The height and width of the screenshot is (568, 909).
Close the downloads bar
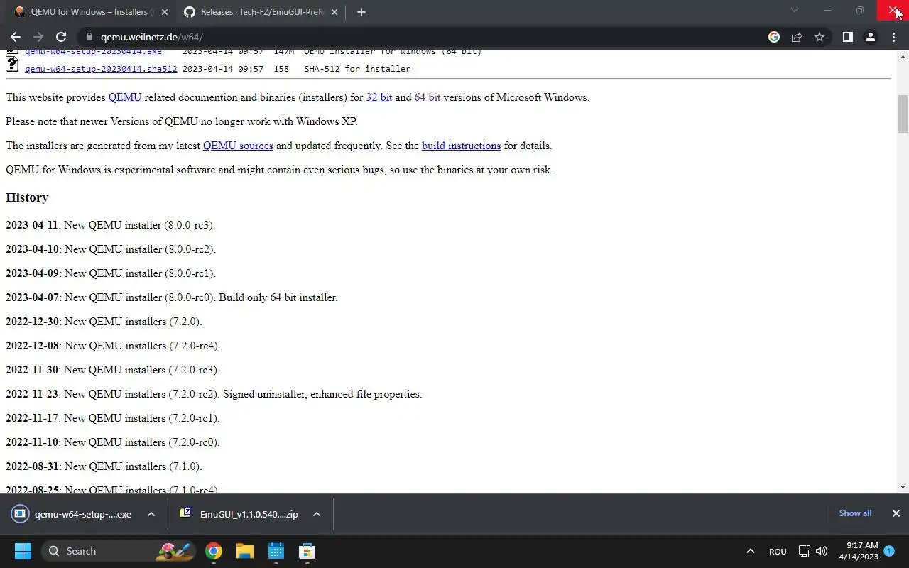point(896,513)
